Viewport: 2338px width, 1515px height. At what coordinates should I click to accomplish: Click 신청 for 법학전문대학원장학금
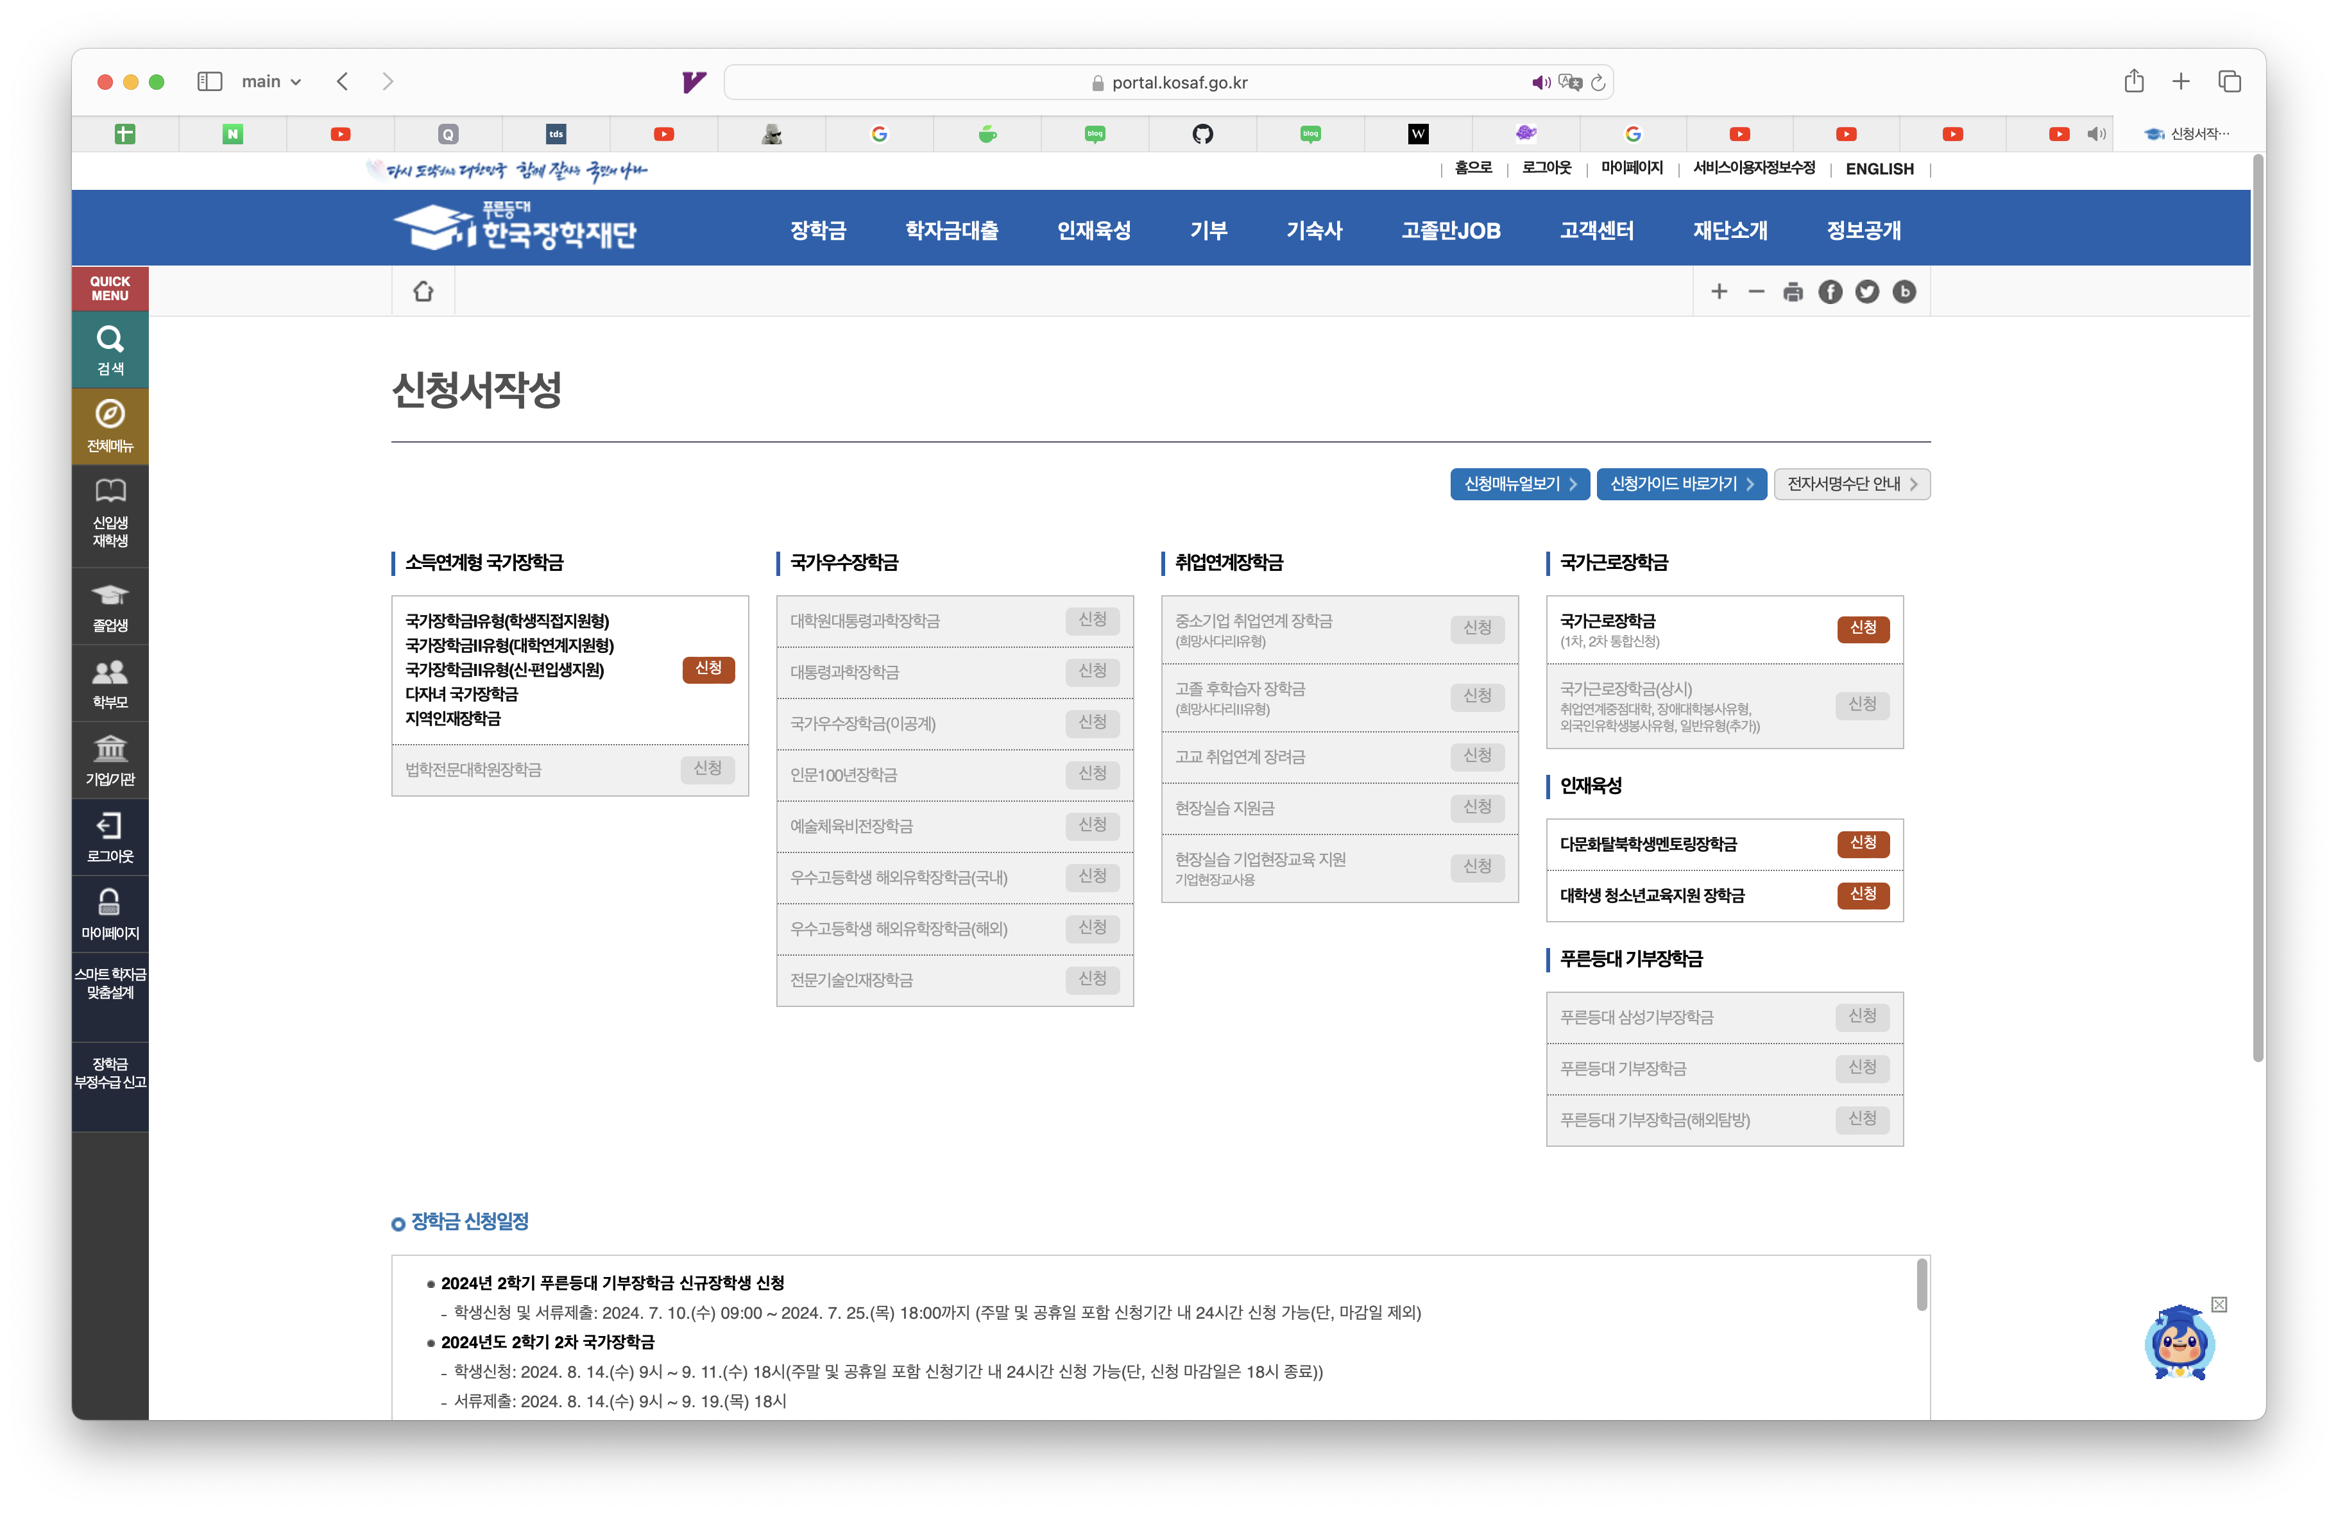(x=707, y=769)
